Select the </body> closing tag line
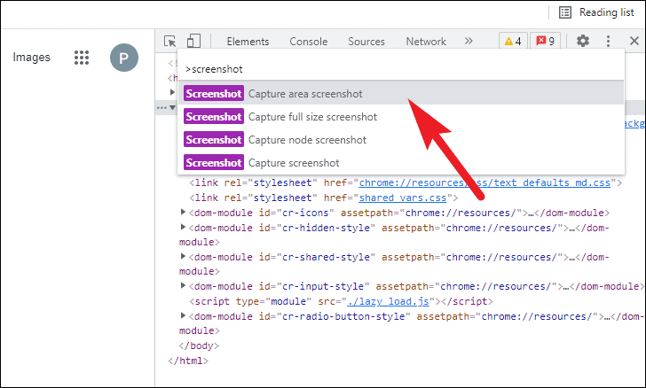 199,345
